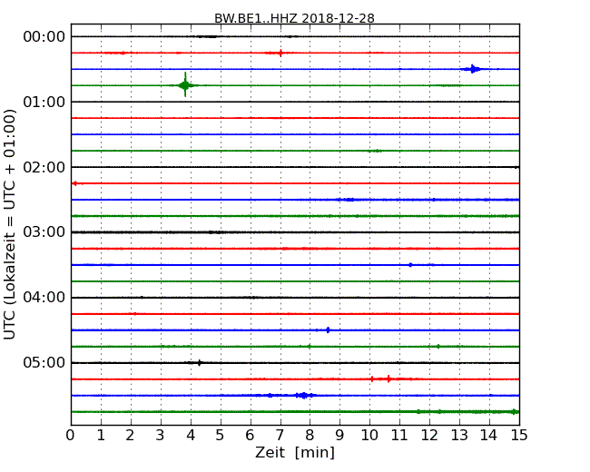Screen dimensions: 590x472
Task: Click the blue event near minute 13 on the 00:30 trace
Action: point(473,69)
